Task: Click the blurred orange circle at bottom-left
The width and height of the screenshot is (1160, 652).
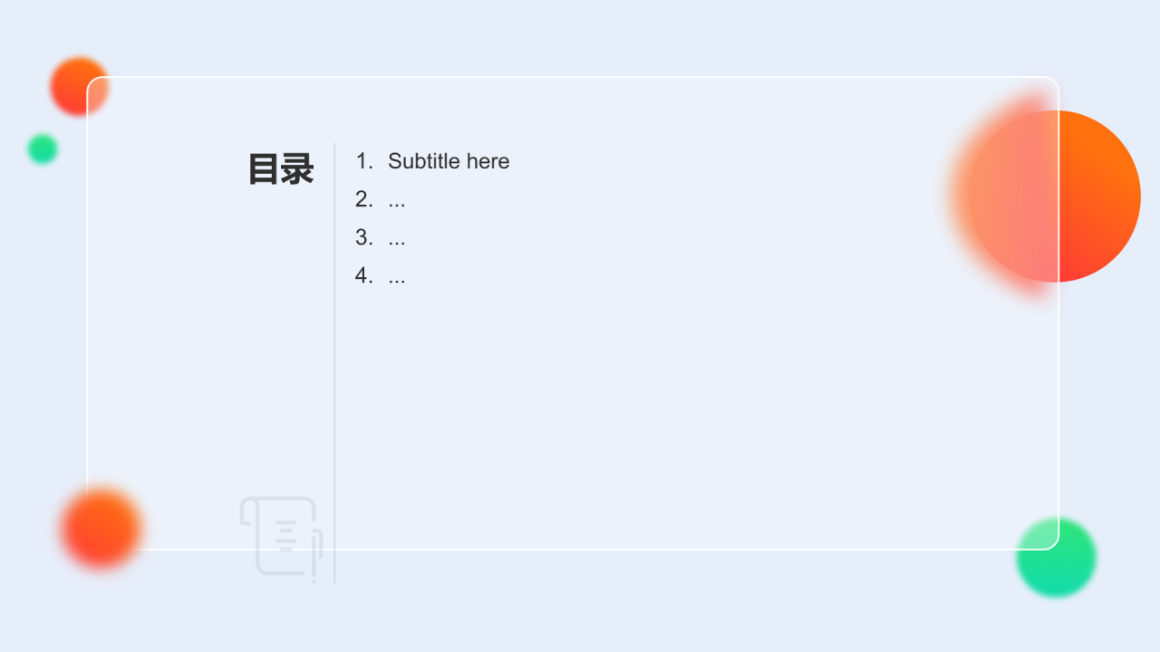Action: (101, 529)
